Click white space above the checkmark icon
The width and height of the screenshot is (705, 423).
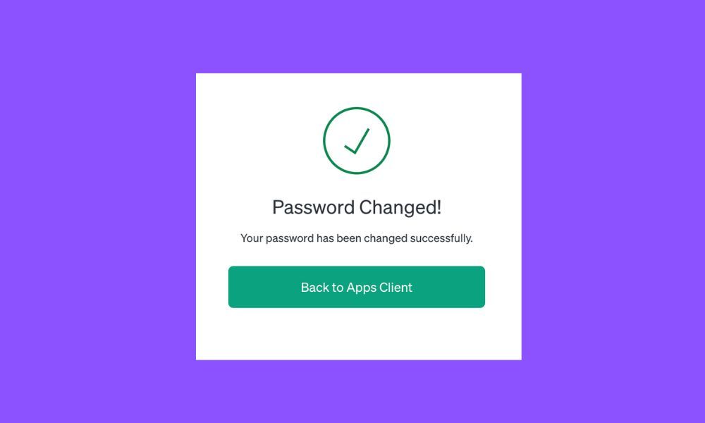click(358, 90)
